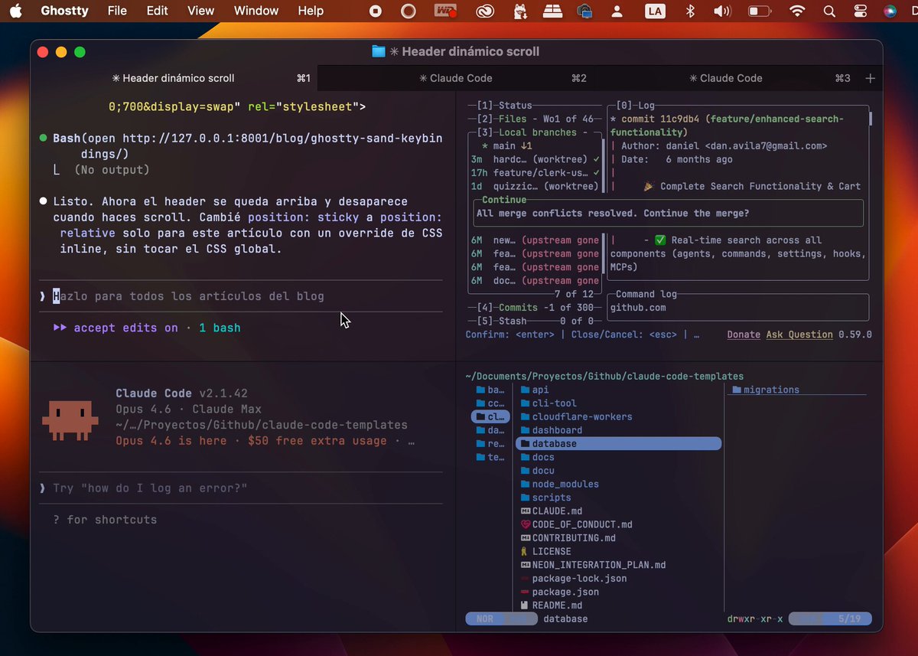Open the Wi-Fi menu
The height and width of the screenshot is (656, 918).
coord(797,11)
